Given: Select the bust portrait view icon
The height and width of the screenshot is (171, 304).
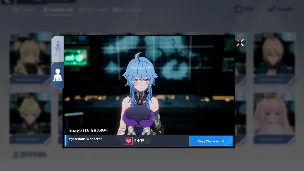Looking at the screenshot, I should pos(58,75).
